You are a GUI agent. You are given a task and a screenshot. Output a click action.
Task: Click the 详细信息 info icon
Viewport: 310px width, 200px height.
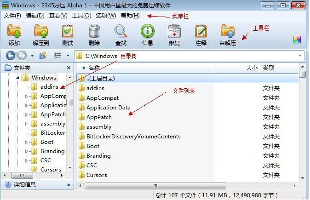[x=8, y=184]
